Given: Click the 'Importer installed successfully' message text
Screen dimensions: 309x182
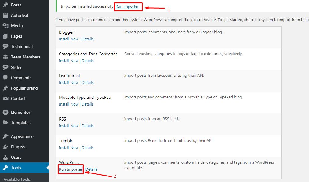Looking at the screenshot, I should [x=87, y=6].
